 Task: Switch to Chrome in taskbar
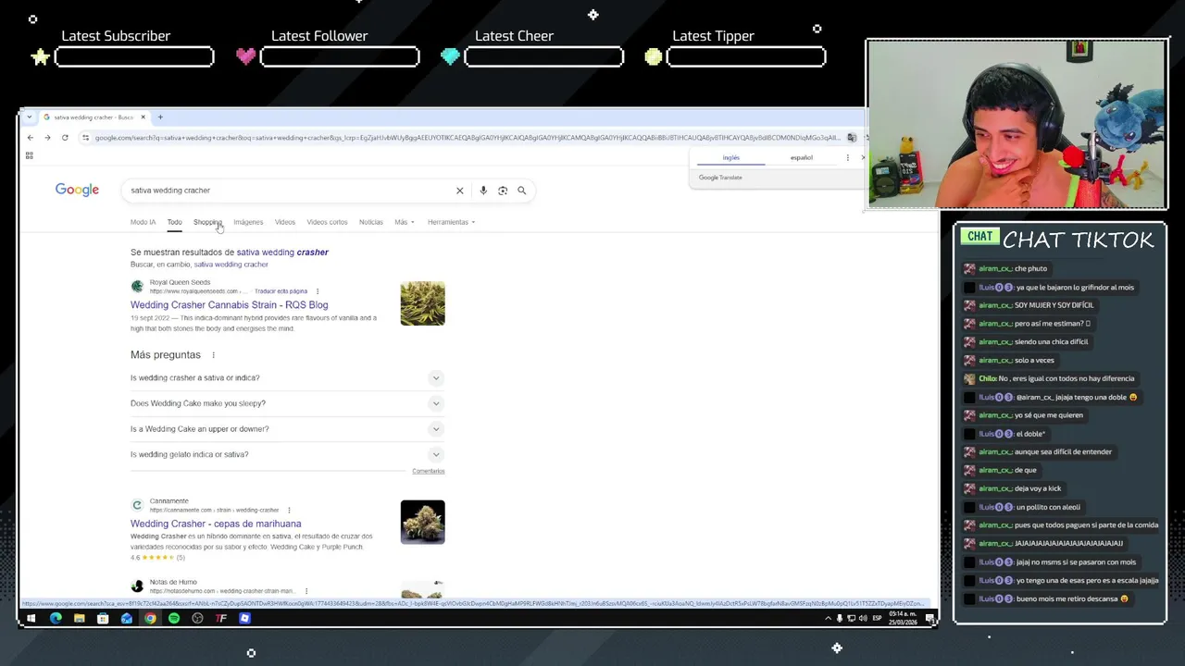(x=150, y=618)
